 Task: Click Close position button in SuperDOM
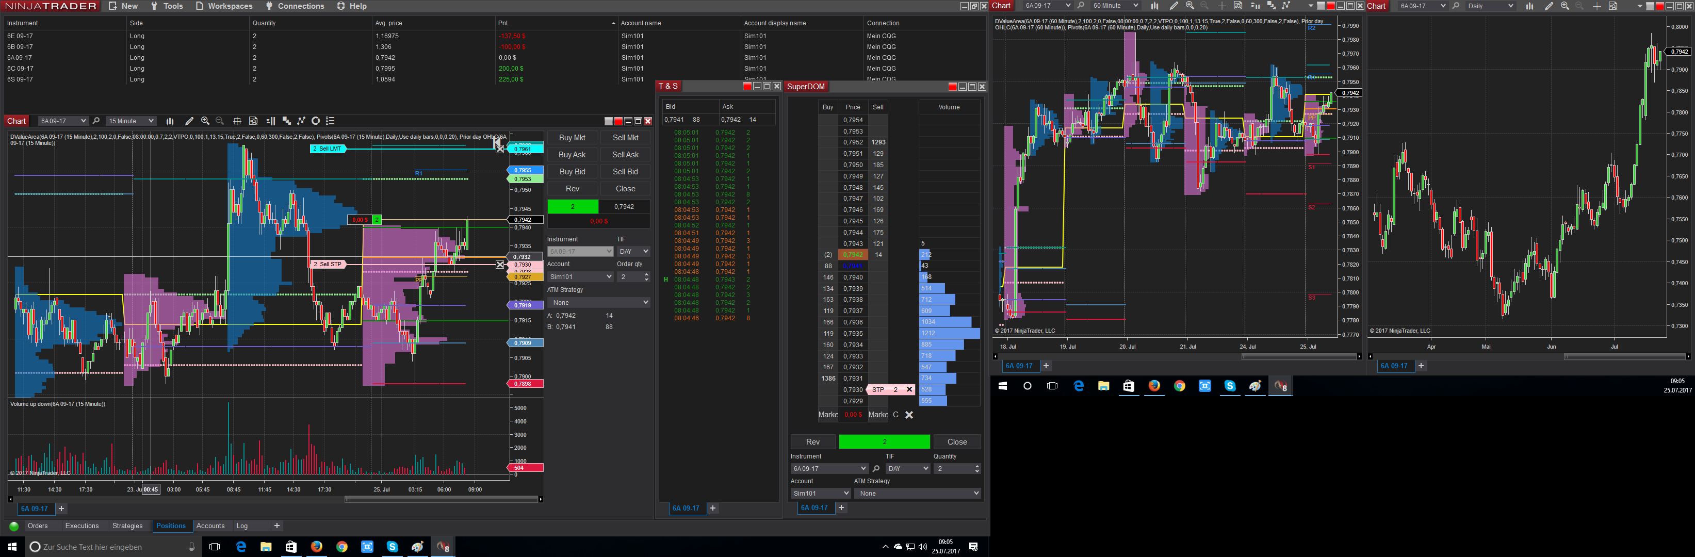(957, 442)
